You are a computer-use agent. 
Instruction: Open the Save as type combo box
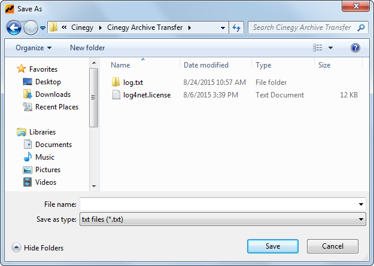point(223,219)
